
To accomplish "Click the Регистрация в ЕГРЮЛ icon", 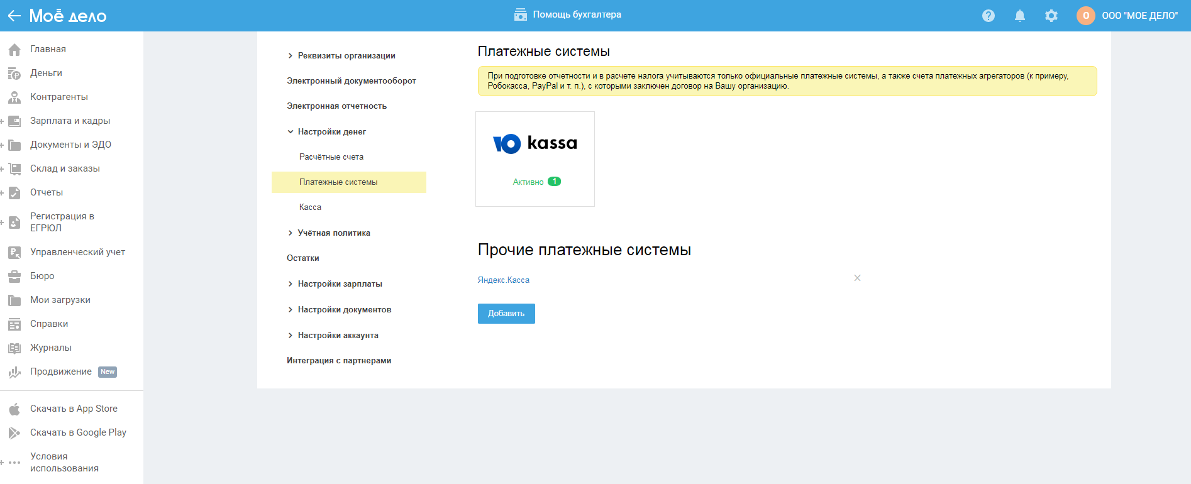I will coord(14,223).
